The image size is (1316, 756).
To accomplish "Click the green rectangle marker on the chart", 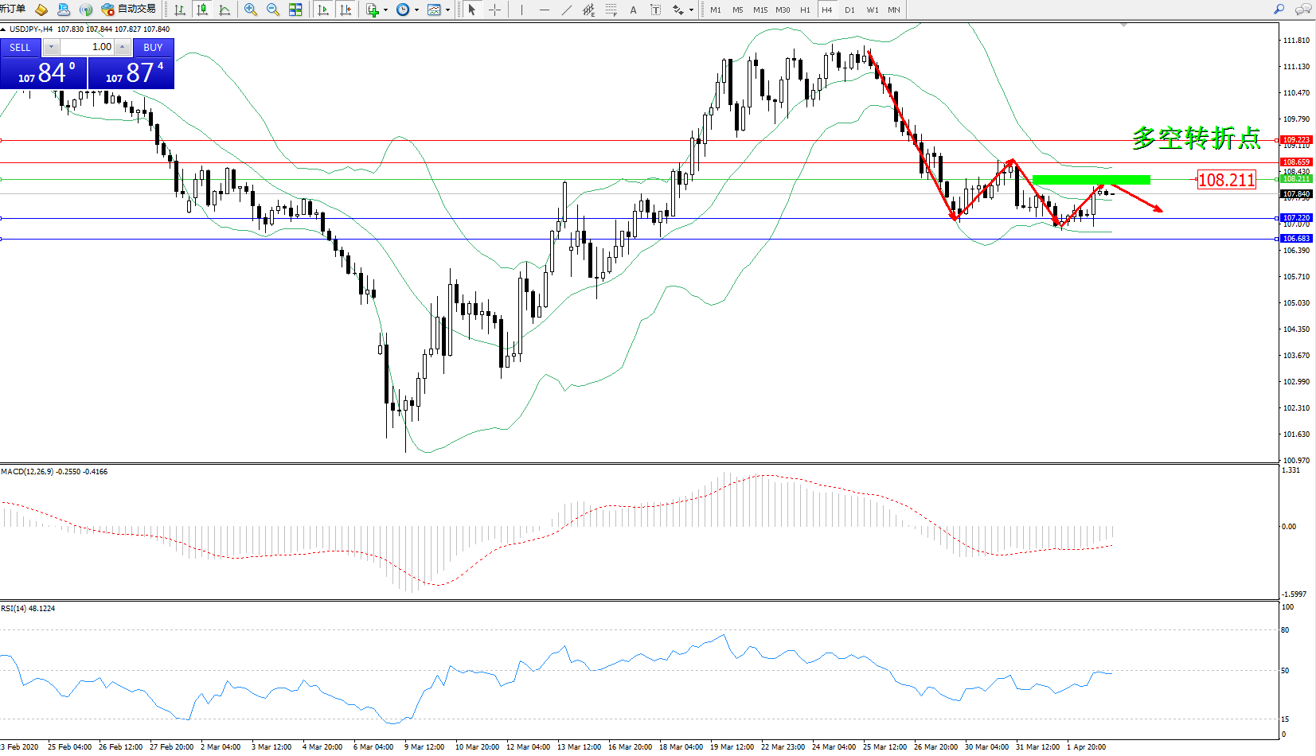I will 1091,180.
